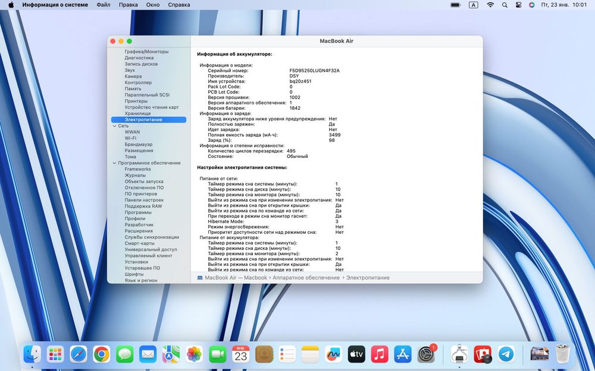
Task: Open Notes app in the Dock
Action: [311, 355]
